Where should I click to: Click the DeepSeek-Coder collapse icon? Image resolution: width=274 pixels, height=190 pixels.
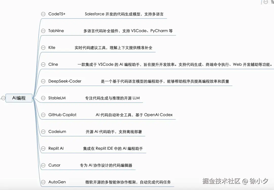(x=43, y=81)
